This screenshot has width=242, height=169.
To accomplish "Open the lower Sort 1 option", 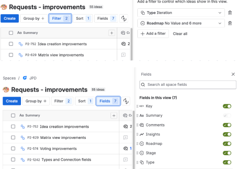I will coord(85,101).
